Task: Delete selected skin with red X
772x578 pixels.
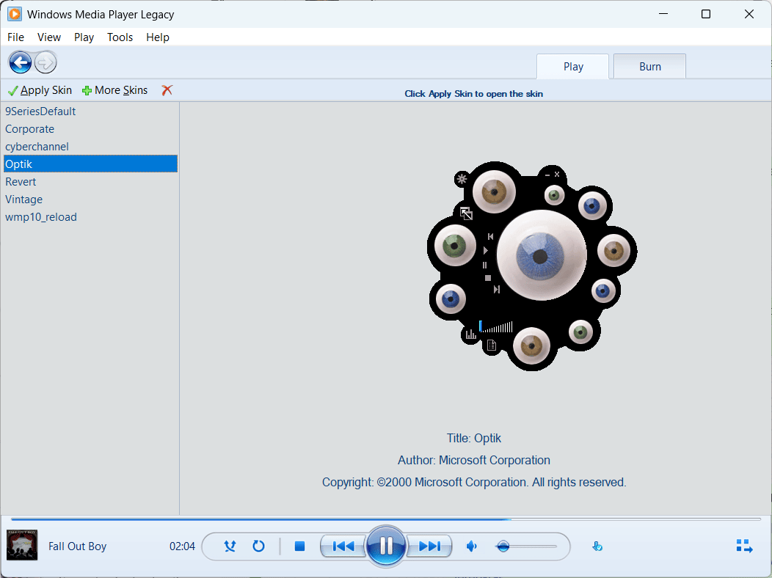Action: click(167, 90)
